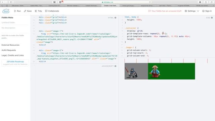Click 'grid-template-columns' CSS line
Image resolution: width=215 pixels, height=121 pixels.
coord(159,36)
